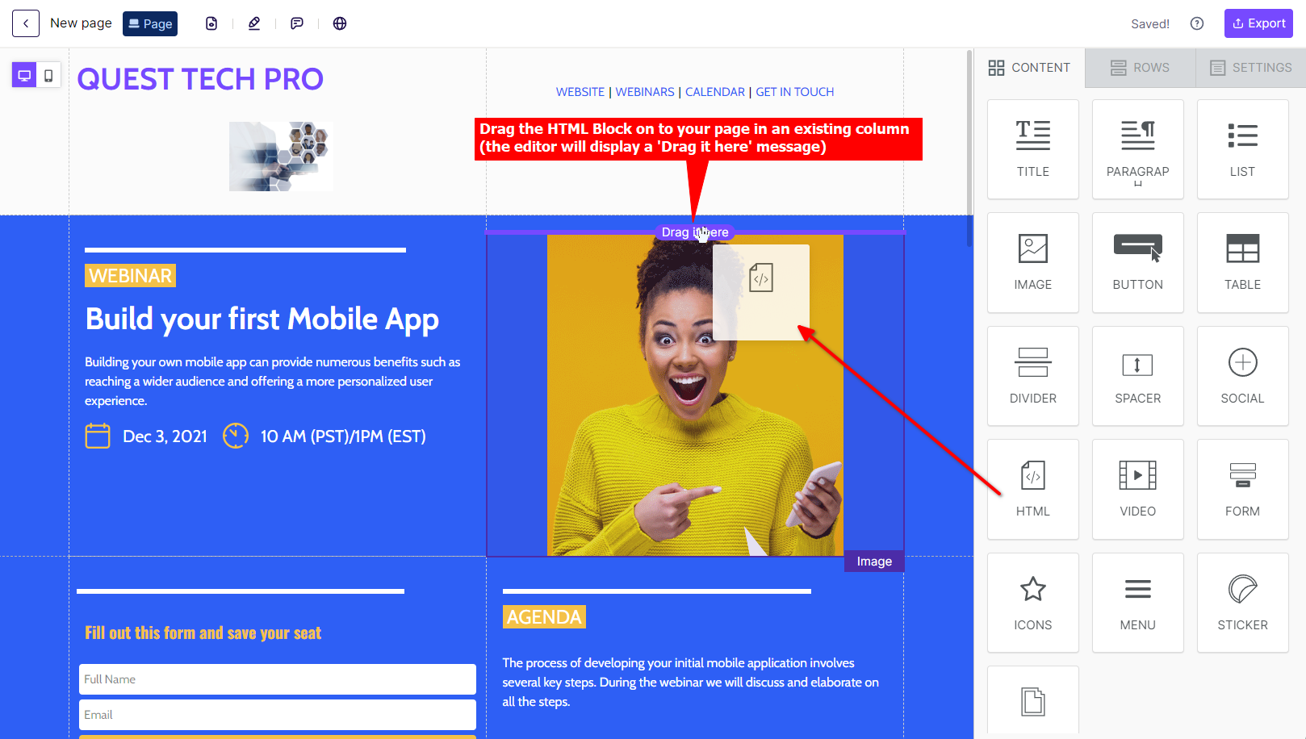Switch to desktop preview mode

click(24, 75)
